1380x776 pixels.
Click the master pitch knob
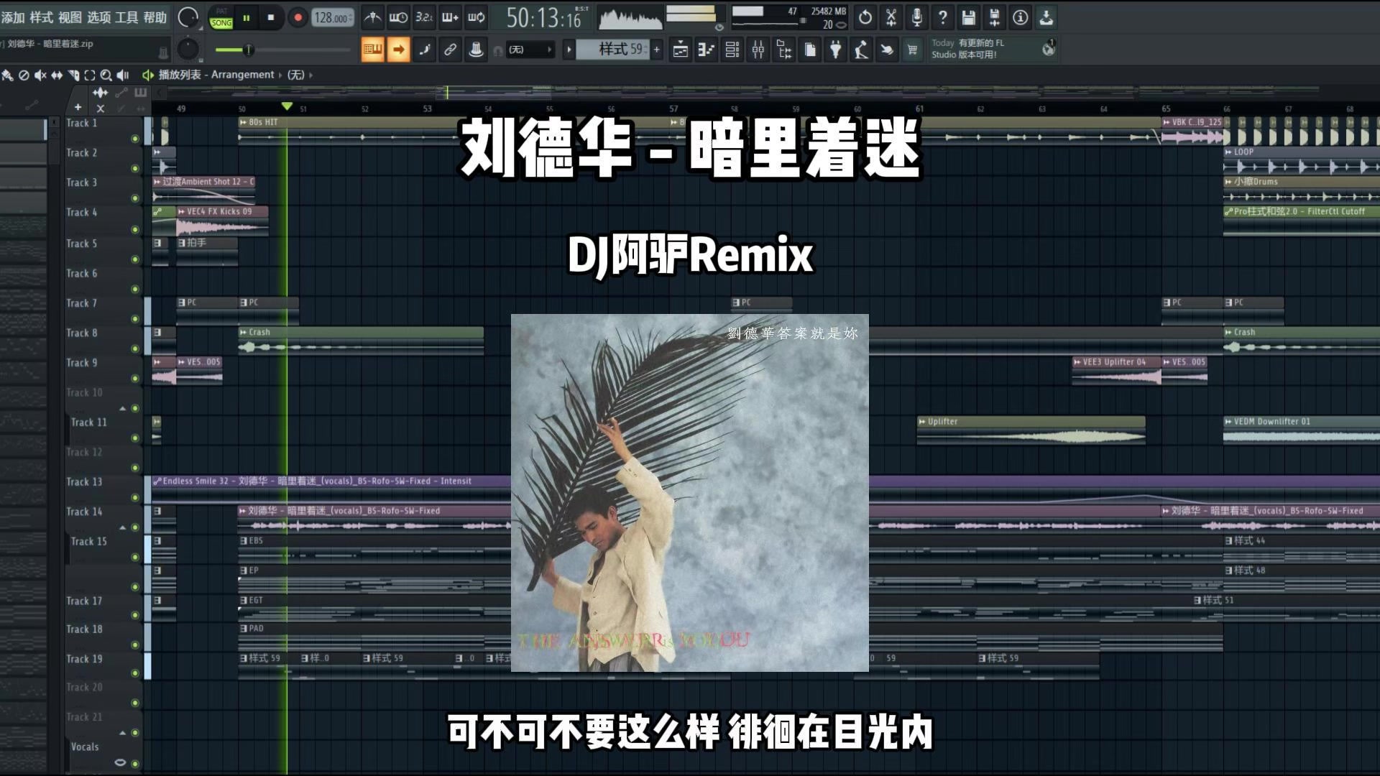[x=188, y=49]
